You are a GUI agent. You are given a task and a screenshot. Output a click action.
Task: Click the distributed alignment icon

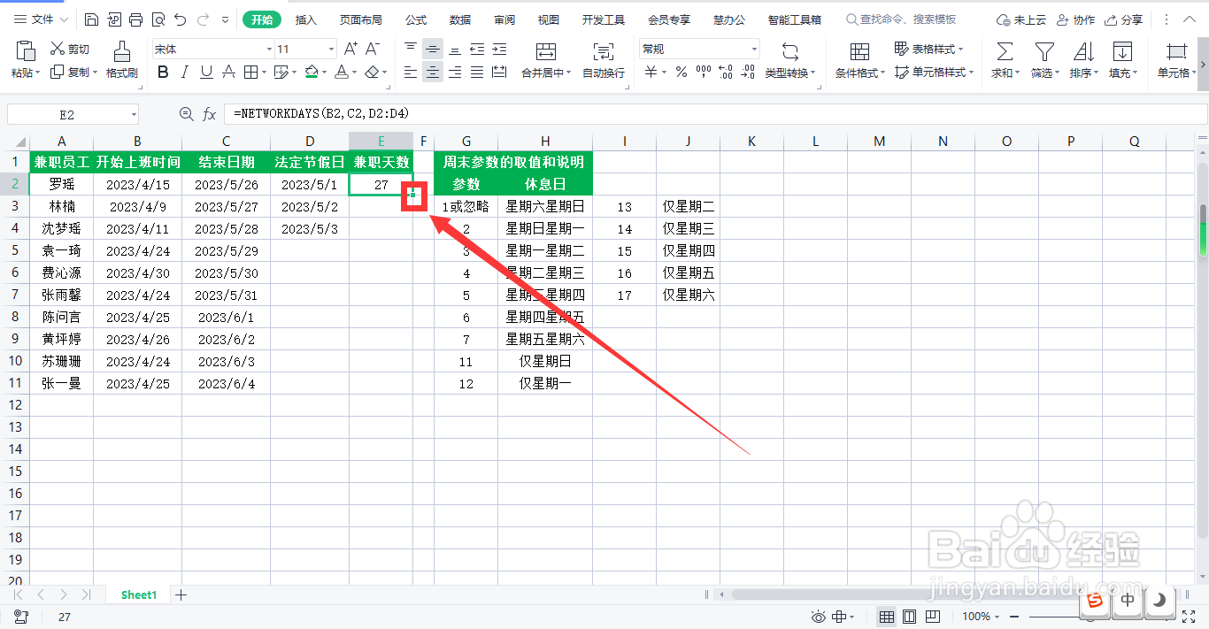499,73
